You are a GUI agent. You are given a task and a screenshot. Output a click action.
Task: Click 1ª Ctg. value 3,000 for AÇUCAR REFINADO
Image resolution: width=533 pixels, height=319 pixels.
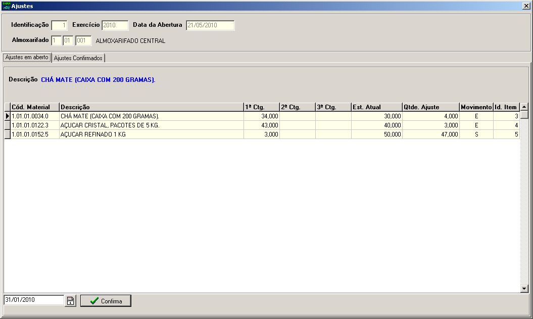coord(261,134)
